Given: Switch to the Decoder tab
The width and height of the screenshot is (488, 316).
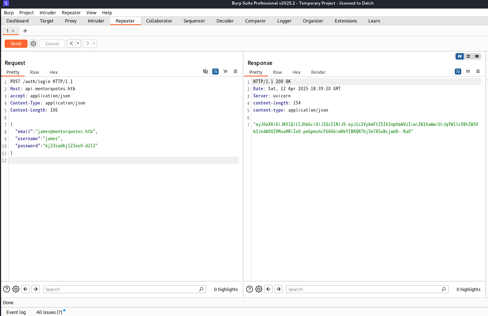Looking at the screenshot, I should click(225, 21).
